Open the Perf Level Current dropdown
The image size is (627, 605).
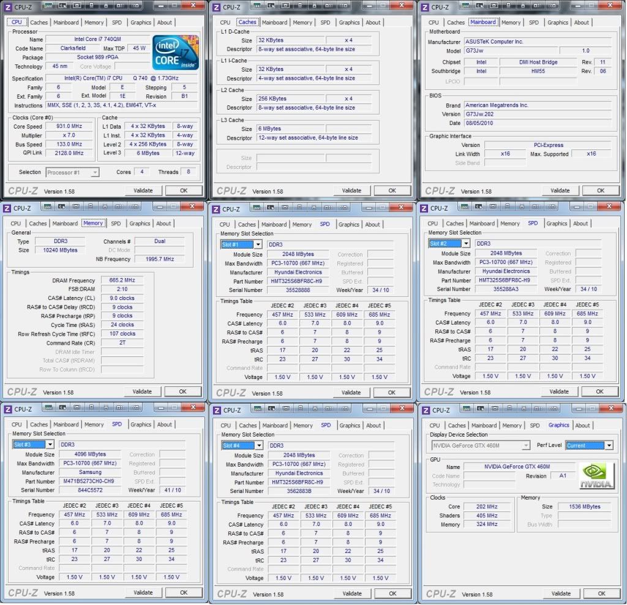609,445
